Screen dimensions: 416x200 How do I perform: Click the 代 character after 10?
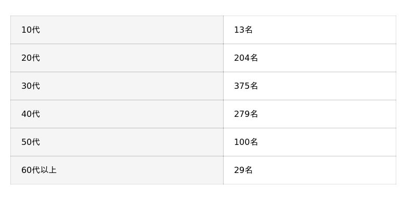pos(36,30)
